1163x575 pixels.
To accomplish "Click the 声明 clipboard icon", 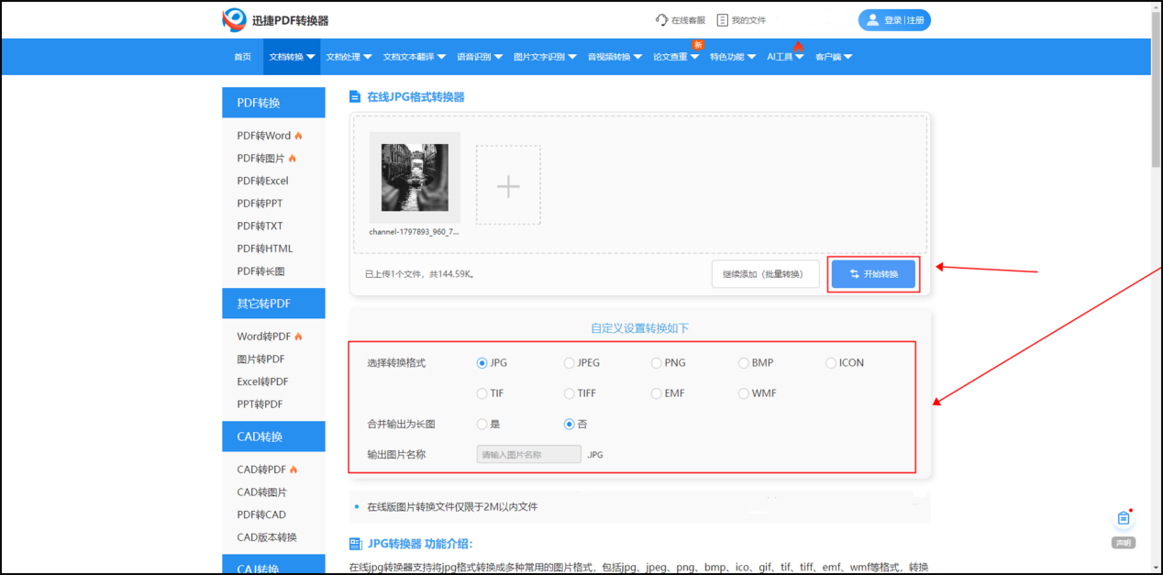I will coord(1124,517).
